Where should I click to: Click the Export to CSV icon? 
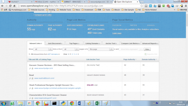point(146,54)
